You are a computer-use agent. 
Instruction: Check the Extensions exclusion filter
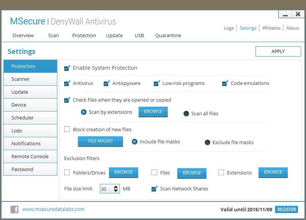(x=221, y=173)
